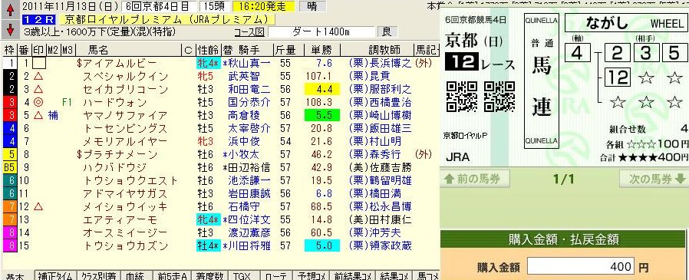The height and width of the screenshot is (280, 689).
Task: Sort by the 単勝 column header
Action: tap(321, 50)
